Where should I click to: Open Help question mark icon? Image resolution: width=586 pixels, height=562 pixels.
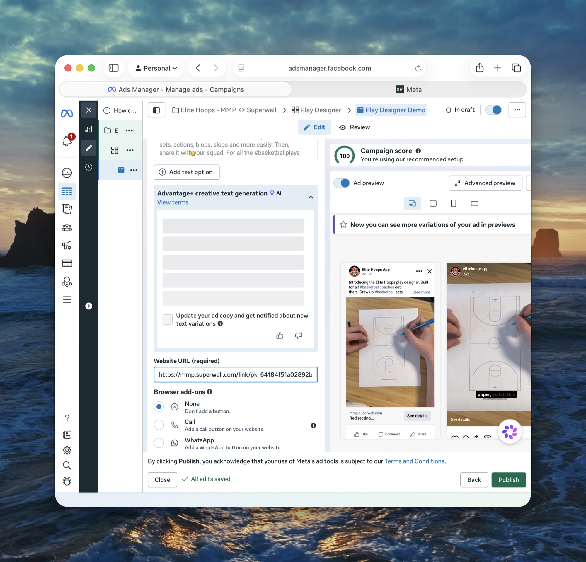point(67,418)
